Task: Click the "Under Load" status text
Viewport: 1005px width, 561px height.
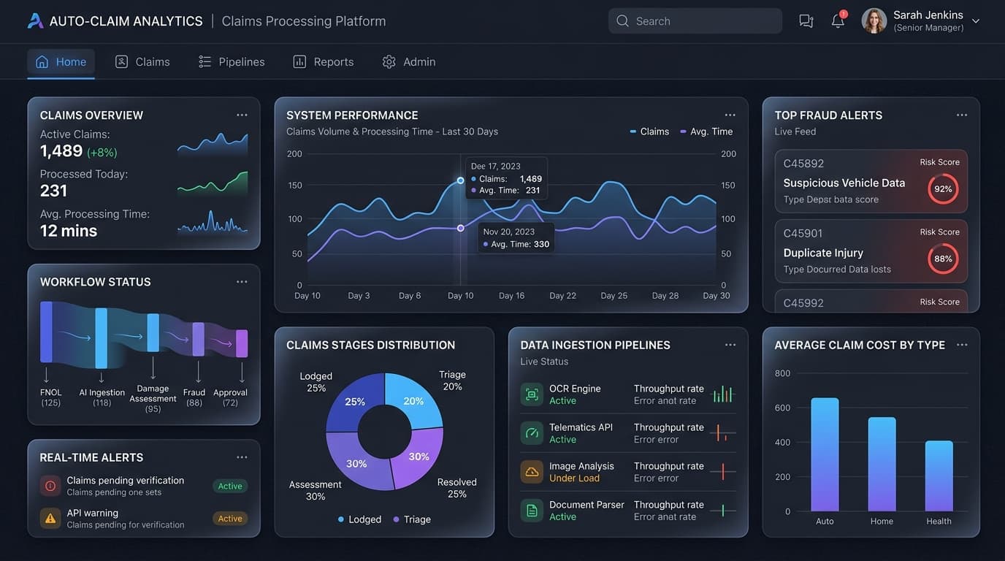Action: coord(574,478)
